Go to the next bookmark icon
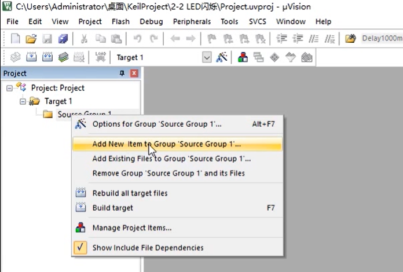This screenshot has width=403, height=272. tap(244, 39)
